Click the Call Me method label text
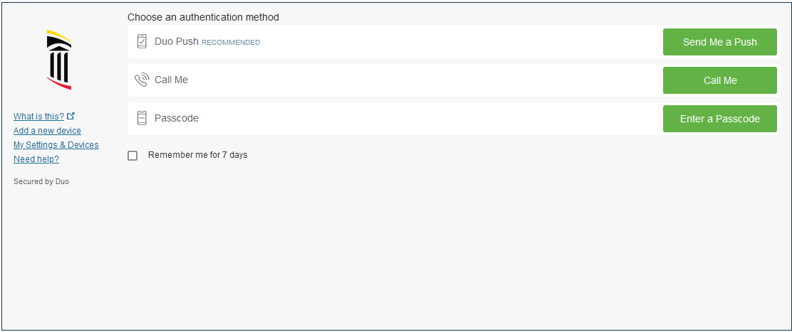The width and height of the screenshot is (792, 332). click(x=171, y=80)
